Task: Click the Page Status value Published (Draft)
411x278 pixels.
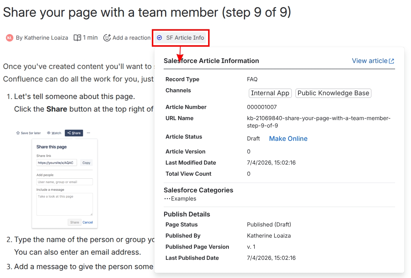Action: pos(269,225)
